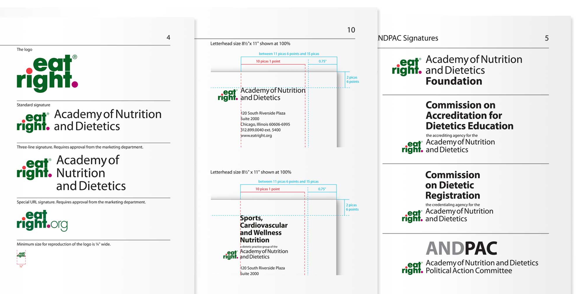
Task: Click "120 South Riverside Plaza" on the top letterhead
Action: (x=263, y=113)
